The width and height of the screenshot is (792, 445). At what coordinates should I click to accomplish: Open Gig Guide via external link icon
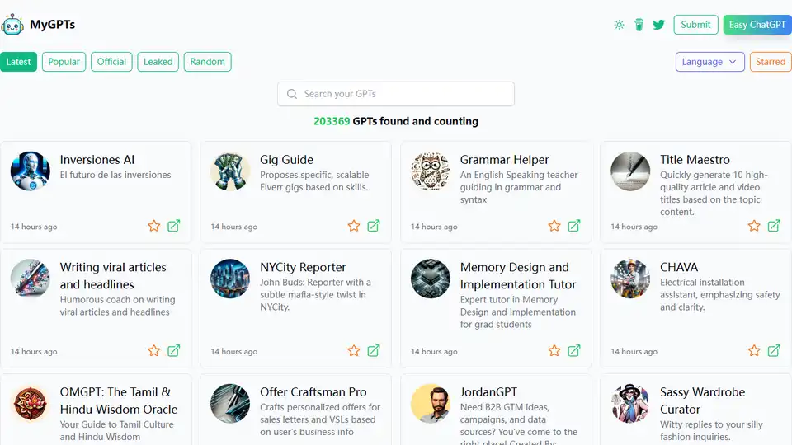coord(374,226)
